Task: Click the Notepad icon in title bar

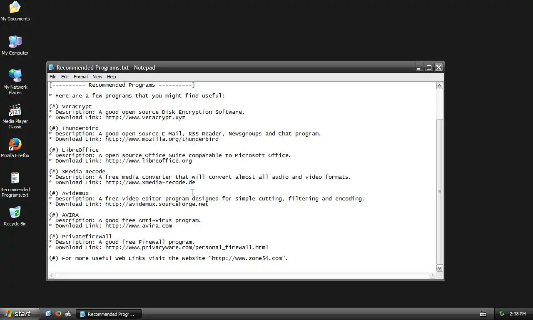Action: pos(51,67)
